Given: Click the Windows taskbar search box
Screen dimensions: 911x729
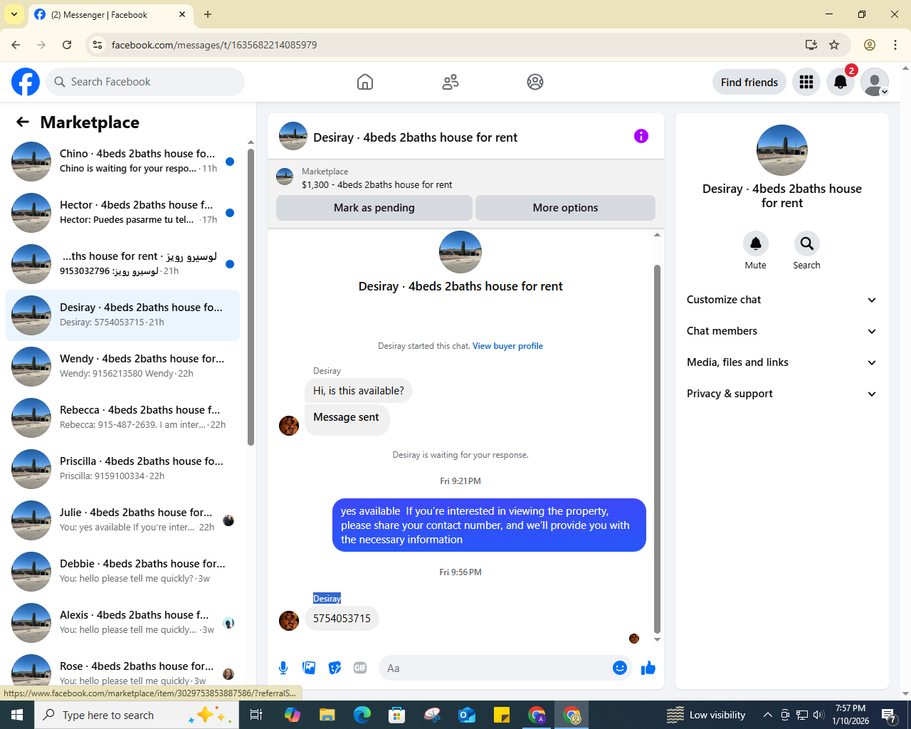Looking at the screenshot, I should [135, 715].
